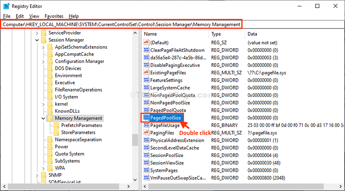Click the Registry Editor app icon in title bar

click(x=6, y=6)
